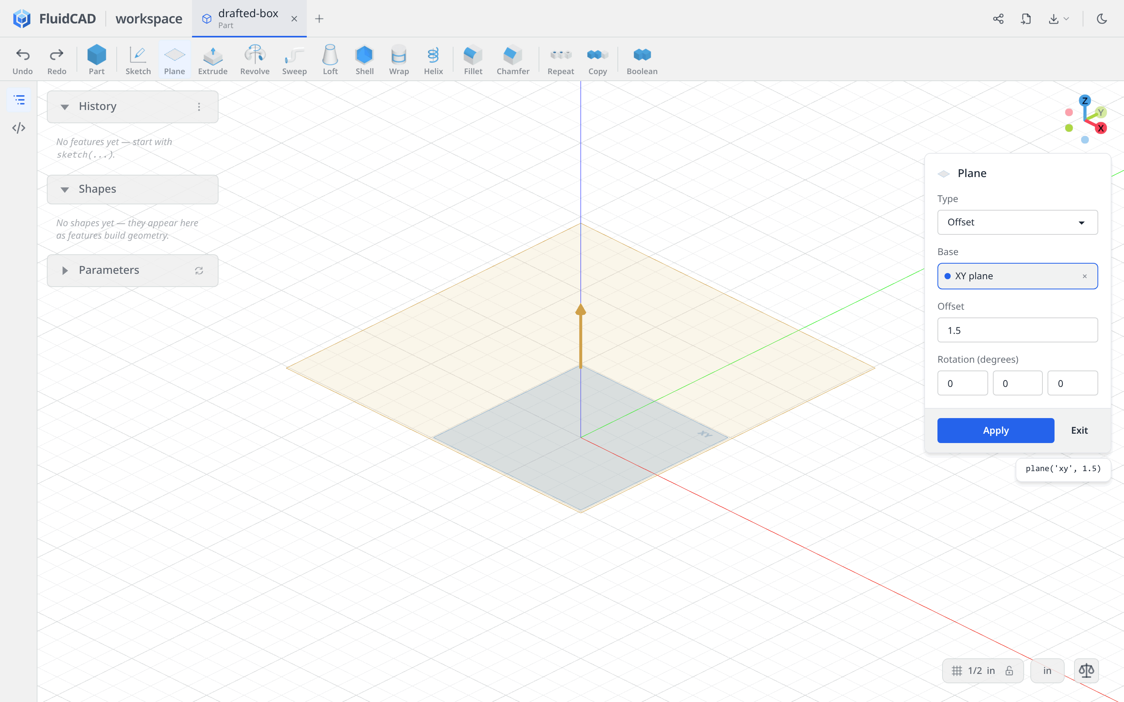Screen dimensions: 1124x702
Task: Select the Loft tool
Action: coord(330,59)
